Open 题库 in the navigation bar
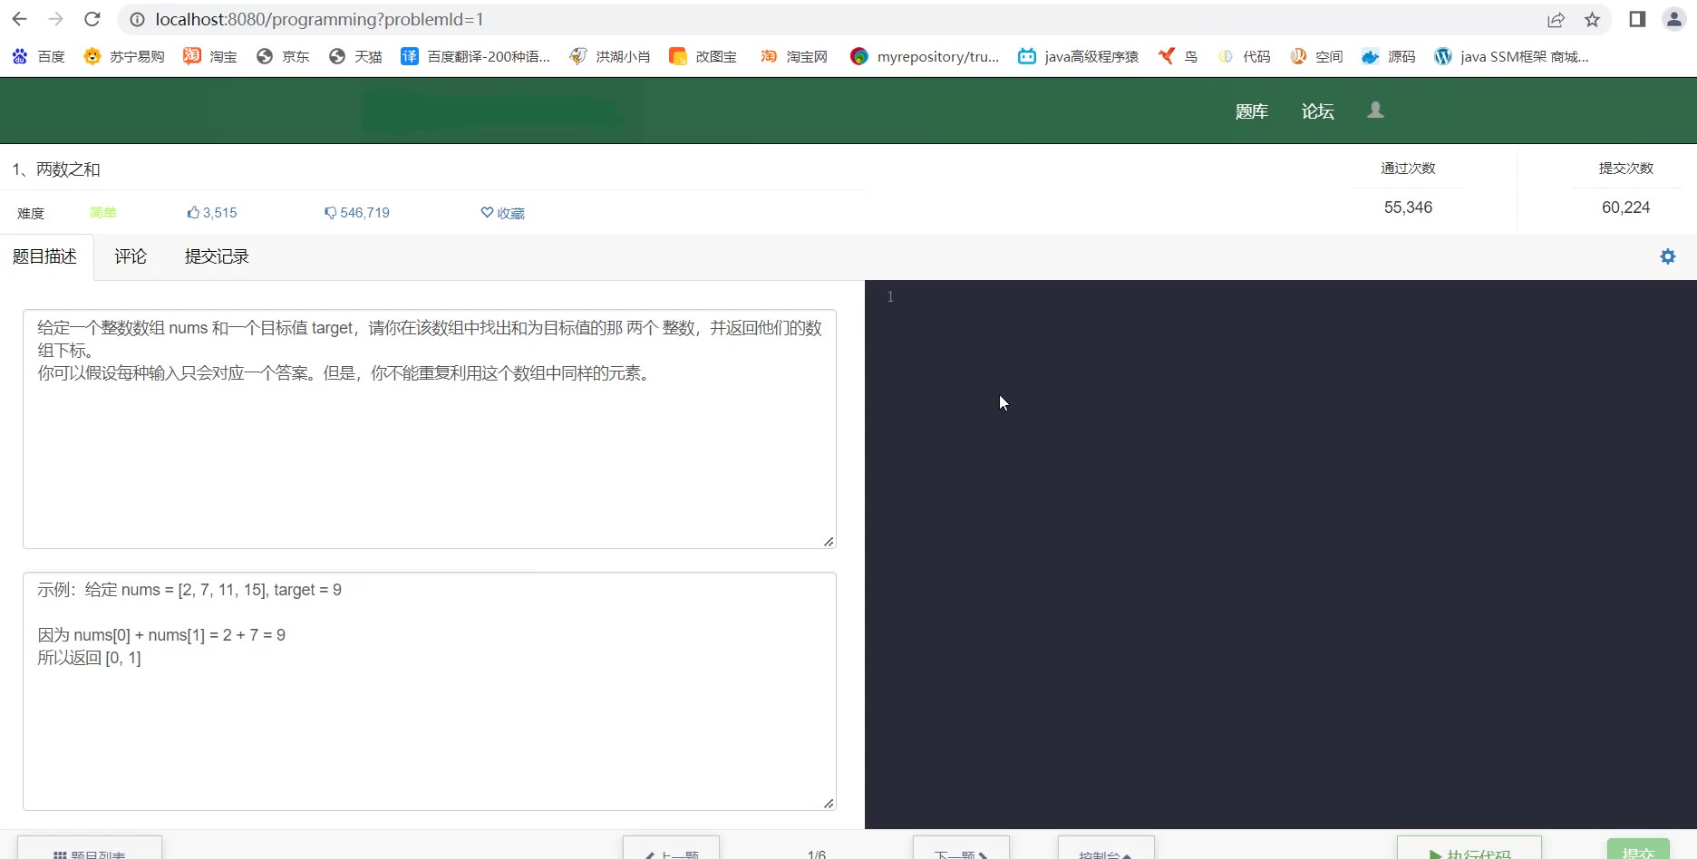The width and height of the screenshot is (1697, 859). point(1251,111)
